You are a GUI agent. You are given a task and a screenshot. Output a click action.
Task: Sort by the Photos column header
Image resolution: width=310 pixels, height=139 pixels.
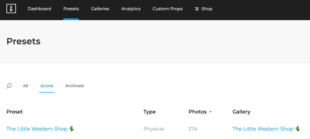pyautogui.click(x=198, y=112)
